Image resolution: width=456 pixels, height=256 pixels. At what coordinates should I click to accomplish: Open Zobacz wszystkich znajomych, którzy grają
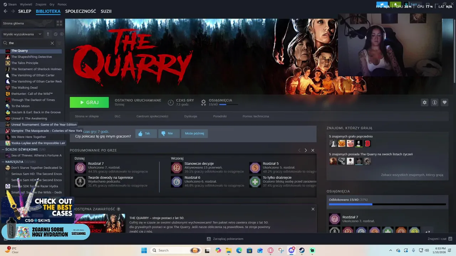412,175
